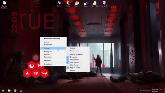Click the Spotify hexagon in Honeycomb

[x=36, y=73]
